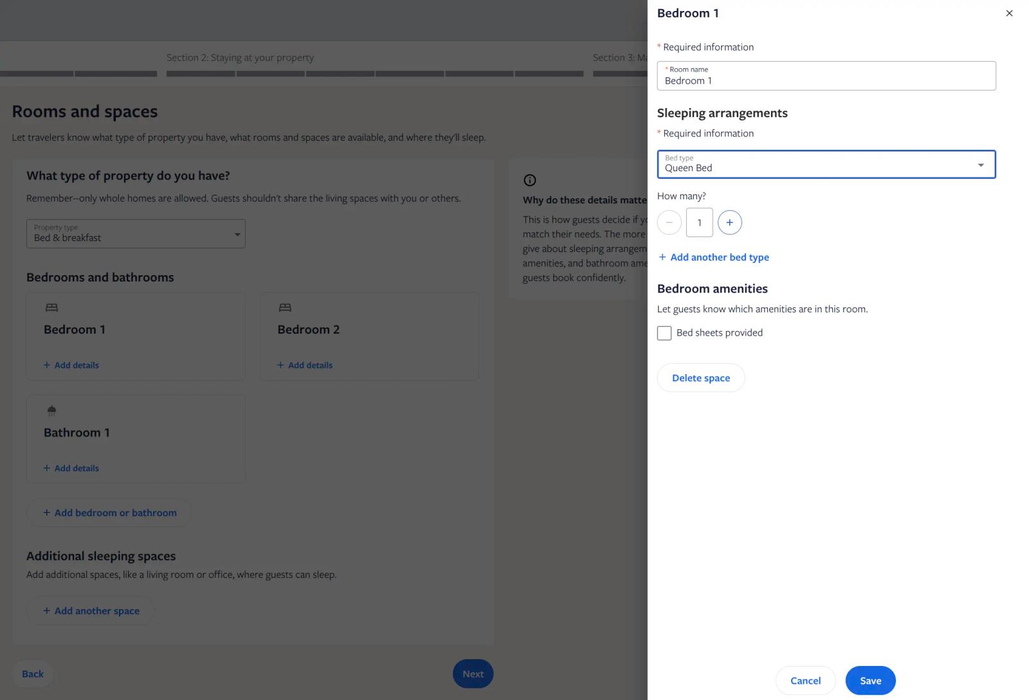This screenshot has height=700, width=1029.
Task: Add details to Bedroom 2 card
Action: [304, 365]
